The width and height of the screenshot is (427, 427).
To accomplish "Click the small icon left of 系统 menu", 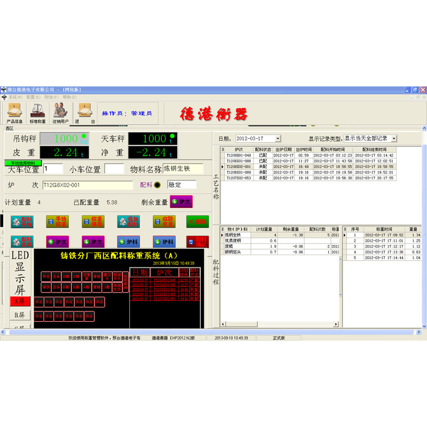I will coord(4,97).
